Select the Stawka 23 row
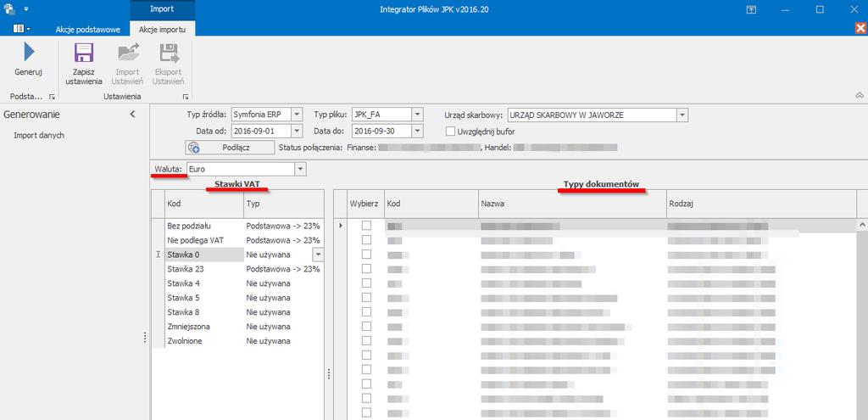The height and width of the screenshot is (420, 868). point(238,269)
